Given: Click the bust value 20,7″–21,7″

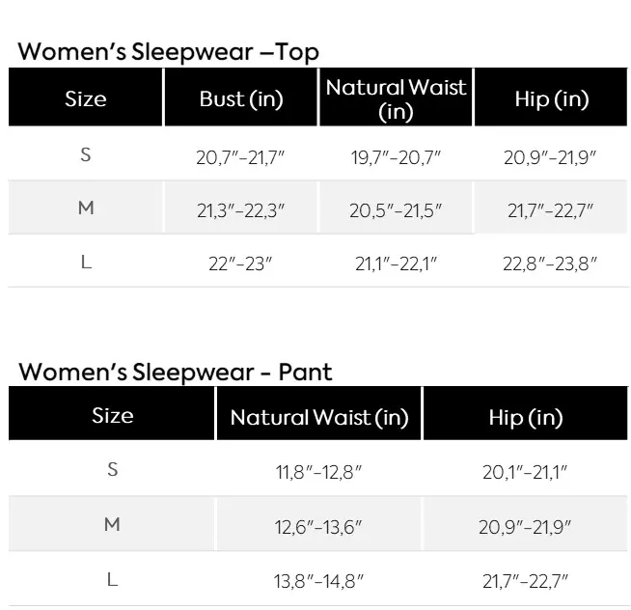Looking at the screenshot, I should coord(241,158).
